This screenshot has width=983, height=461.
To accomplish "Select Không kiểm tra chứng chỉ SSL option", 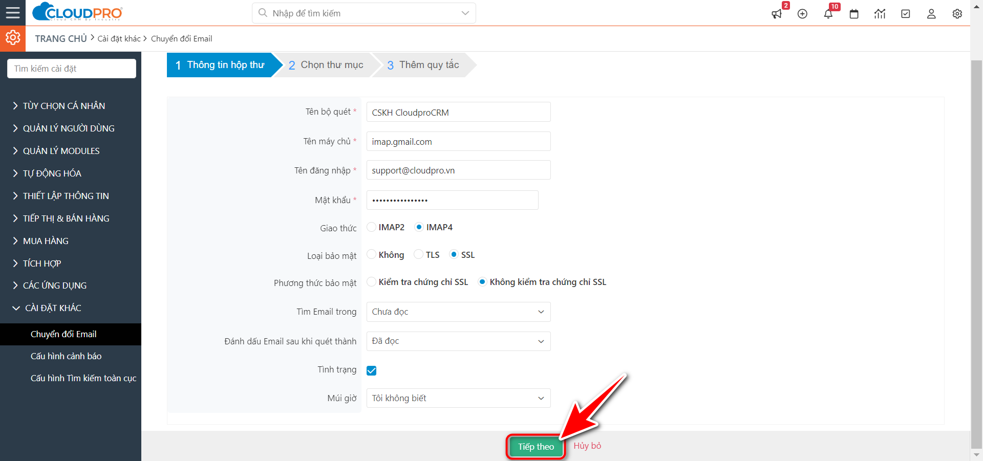I will [x=482, y=282].
